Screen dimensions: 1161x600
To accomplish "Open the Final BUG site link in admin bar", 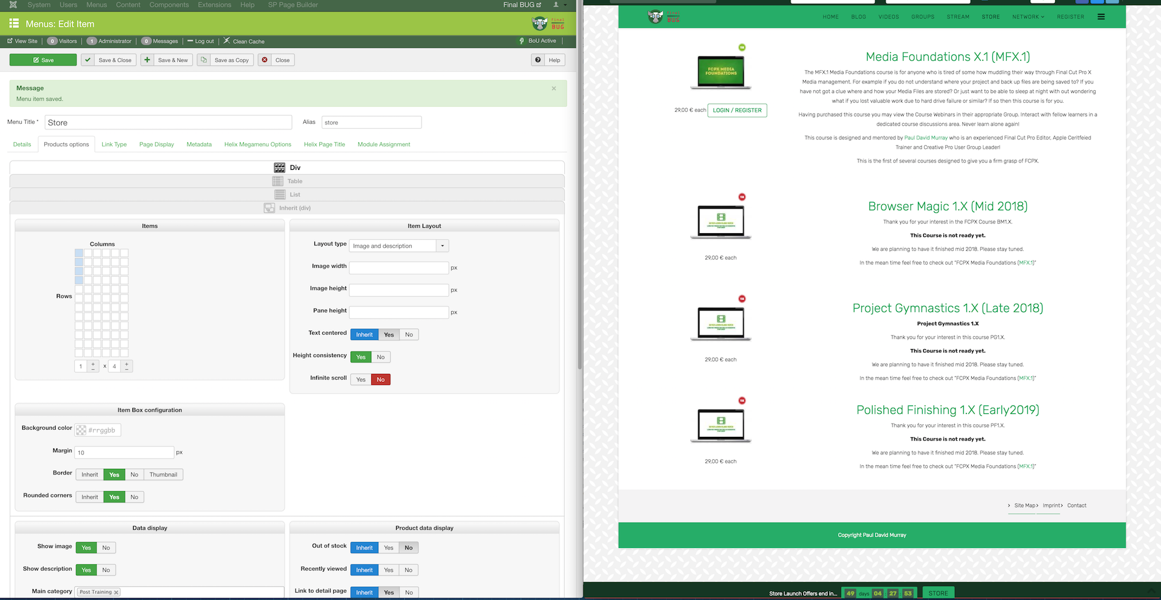I will click(522, 5).
